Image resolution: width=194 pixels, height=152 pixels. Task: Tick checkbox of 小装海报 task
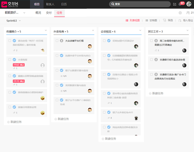[x=10, y=60]
